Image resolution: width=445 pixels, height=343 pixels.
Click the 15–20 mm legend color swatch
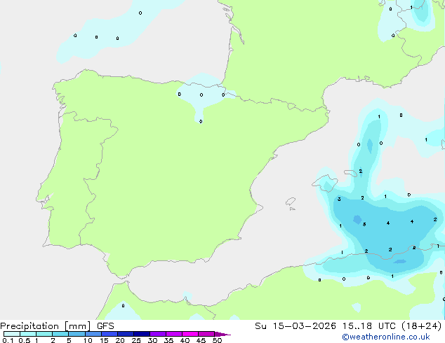point(109,334)
